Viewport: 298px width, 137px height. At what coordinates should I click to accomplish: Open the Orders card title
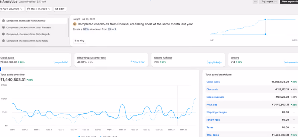point(235,58)
